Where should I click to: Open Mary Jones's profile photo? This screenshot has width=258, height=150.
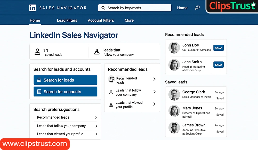174,111
